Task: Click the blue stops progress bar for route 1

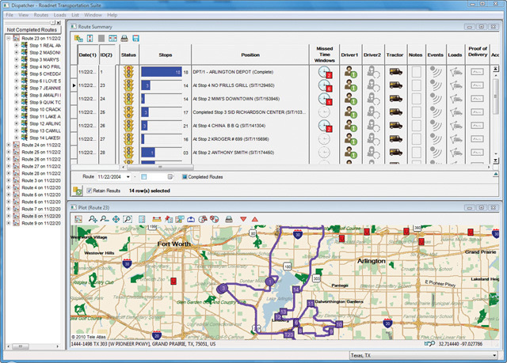Action: tap(162, 70)
